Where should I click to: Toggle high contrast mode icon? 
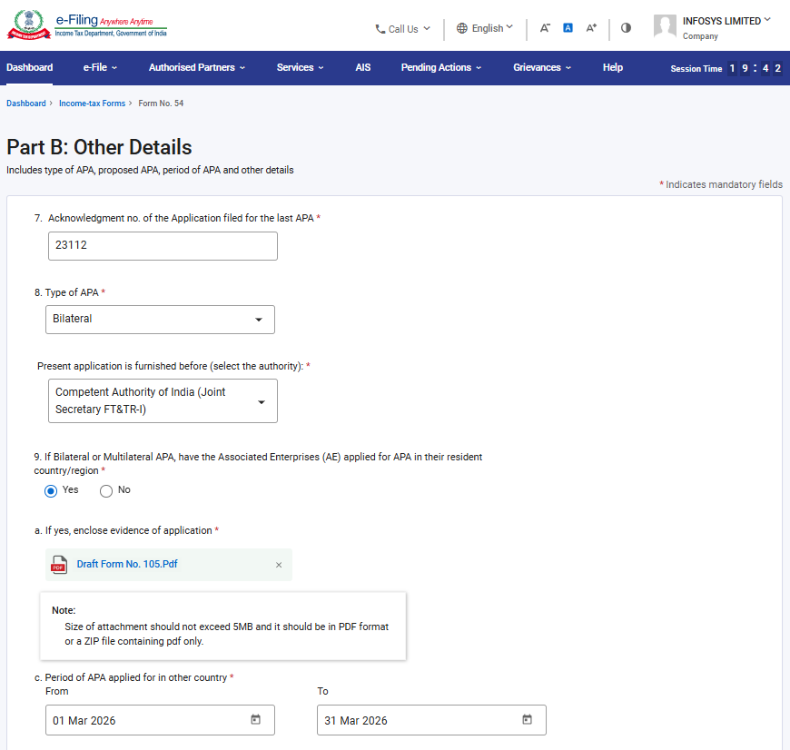(x=626, y=28)
